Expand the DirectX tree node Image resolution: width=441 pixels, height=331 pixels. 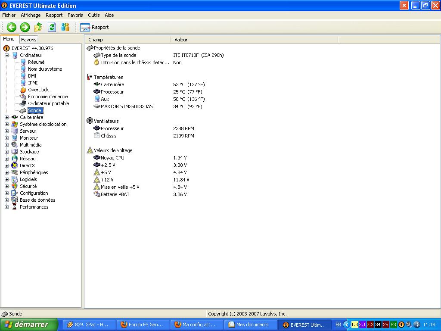coord(7,166)
